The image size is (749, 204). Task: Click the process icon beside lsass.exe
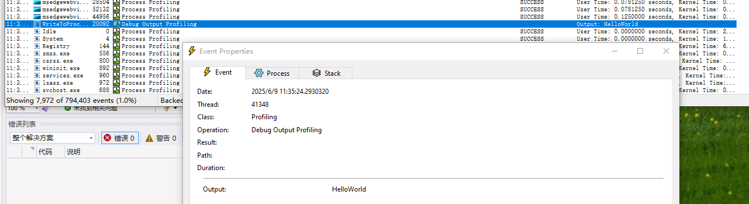pyautogui.click(x=37, y=83)
